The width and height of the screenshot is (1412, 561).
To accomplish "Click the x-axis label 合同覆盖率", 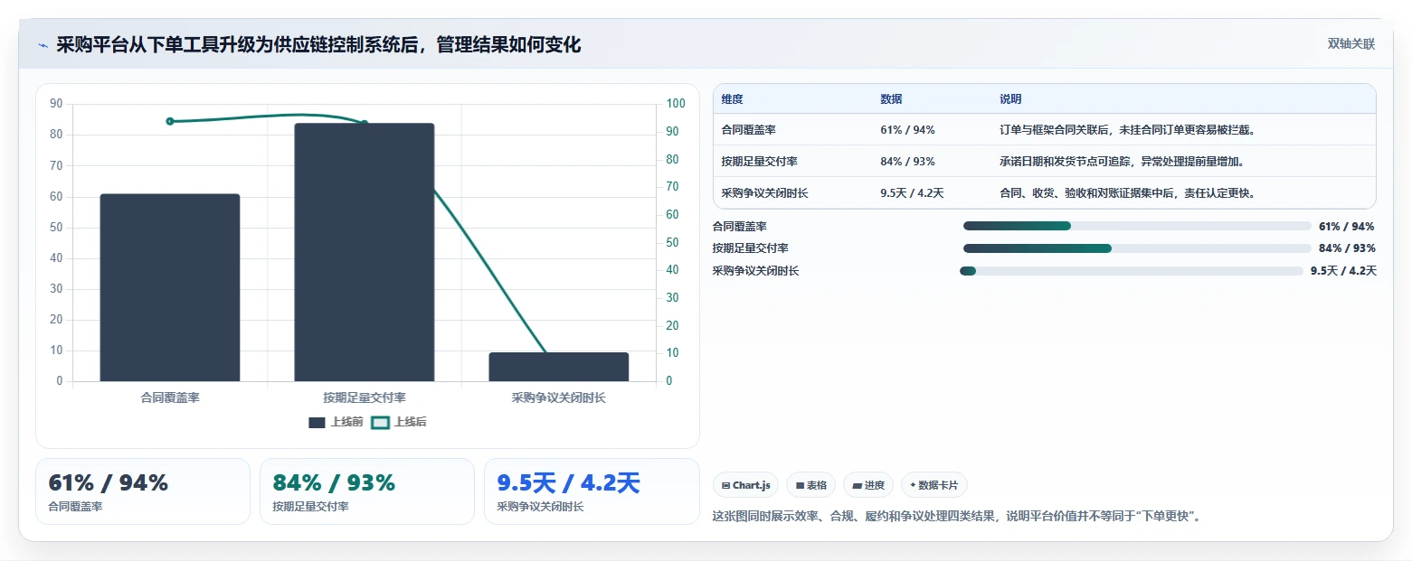I will (170, 397).
